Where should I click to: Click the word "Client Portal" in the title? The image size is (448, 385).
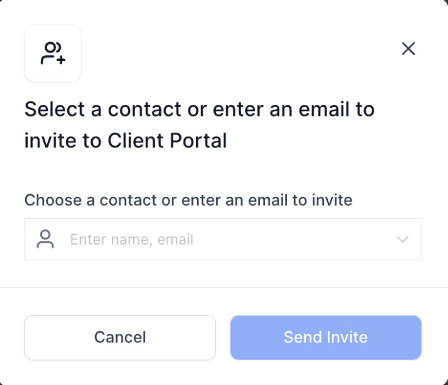pyautogui.click(x=167, y=140)
